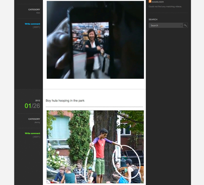Write comment on the hula hooping post
Screen dimensions: 204x185
(32, 133)
